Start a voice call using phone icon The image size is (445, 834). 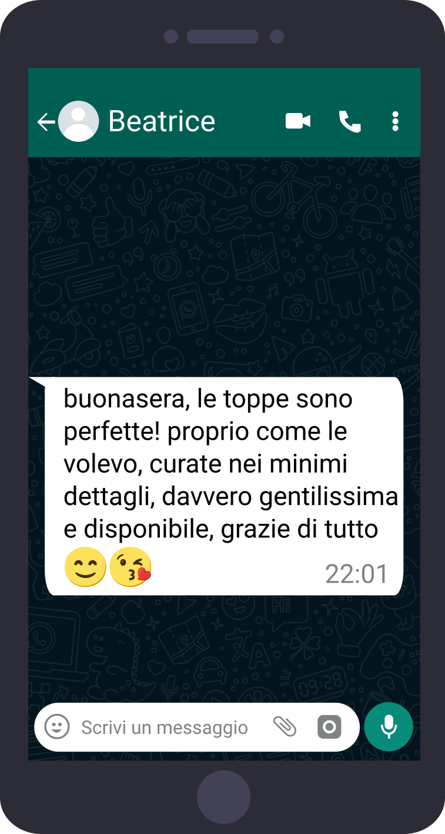click(350, 121)
